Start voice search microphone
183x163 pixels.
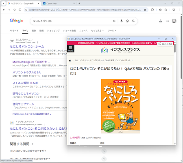pos(122,21)
